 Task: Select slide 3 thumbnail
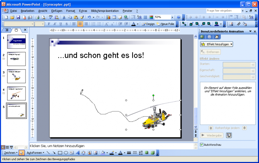click(16, 76)
